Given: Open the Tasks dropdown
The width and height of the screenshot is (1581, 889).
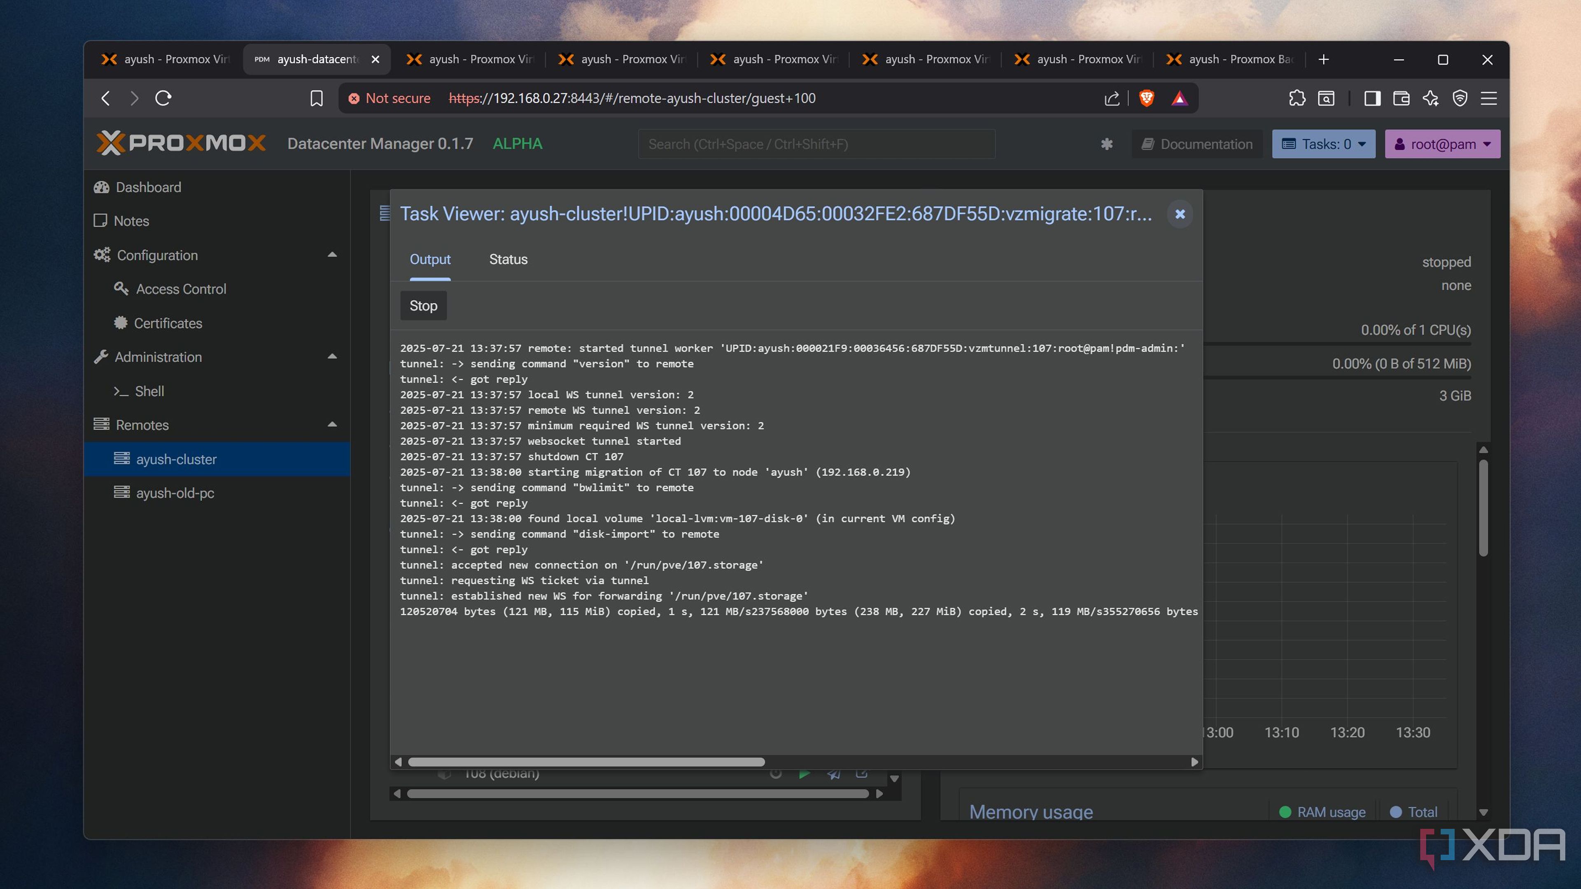Looking at the screenshot, I should click(x=1323, y=144).
